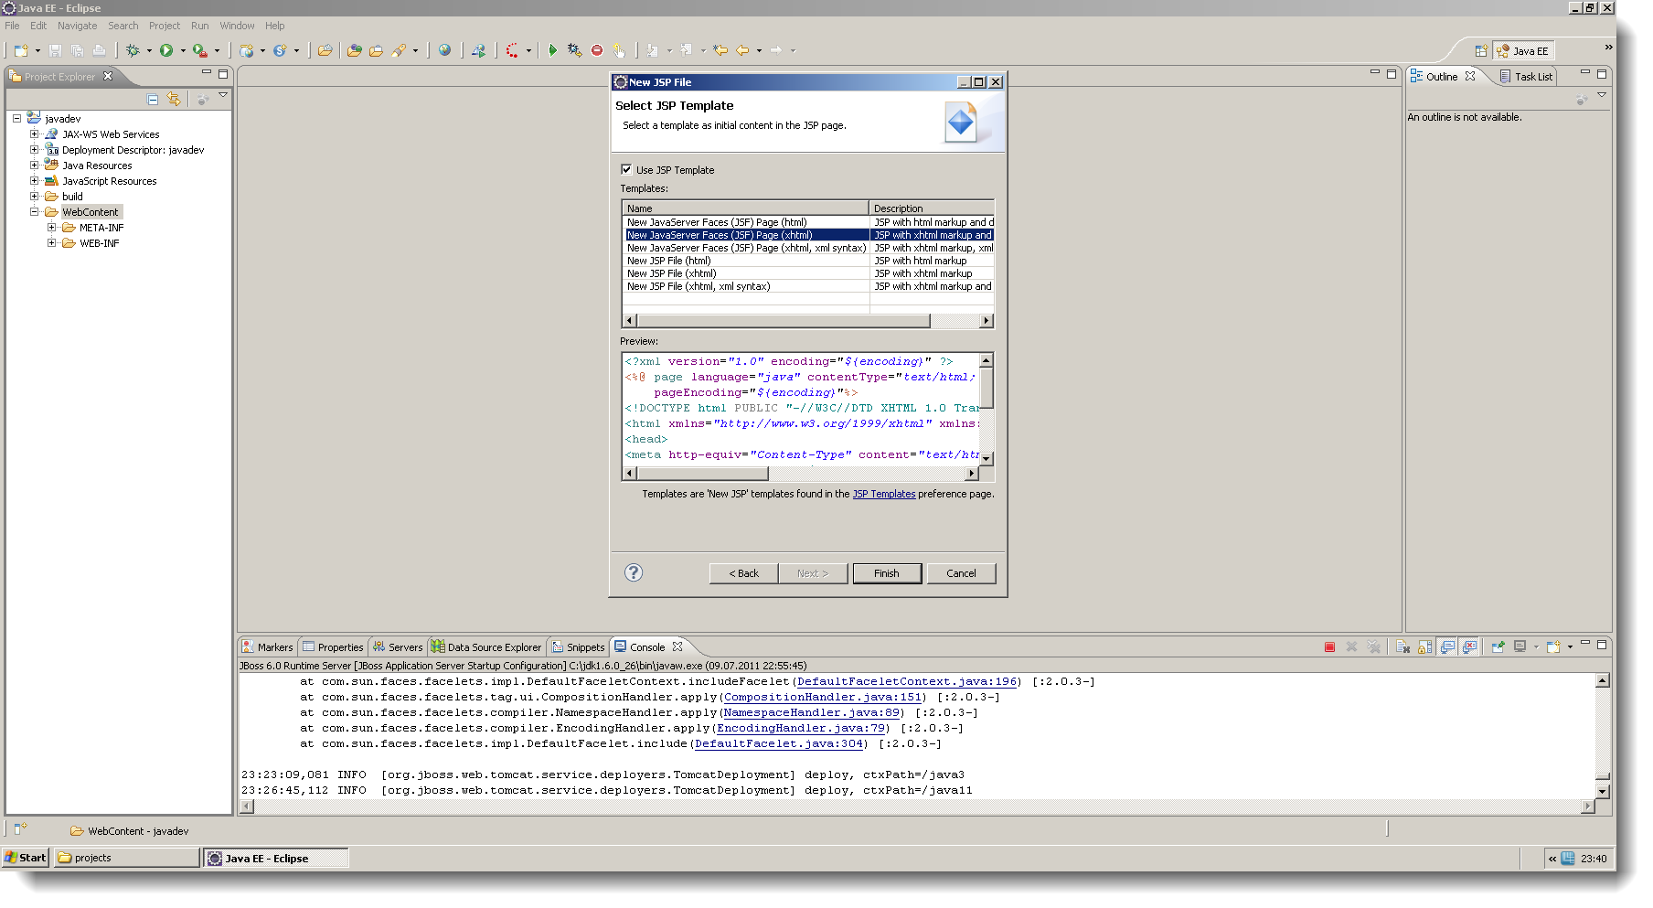Click the Search flashlight icon in toolbar
1653x908 pixels.
pos(400,50)
